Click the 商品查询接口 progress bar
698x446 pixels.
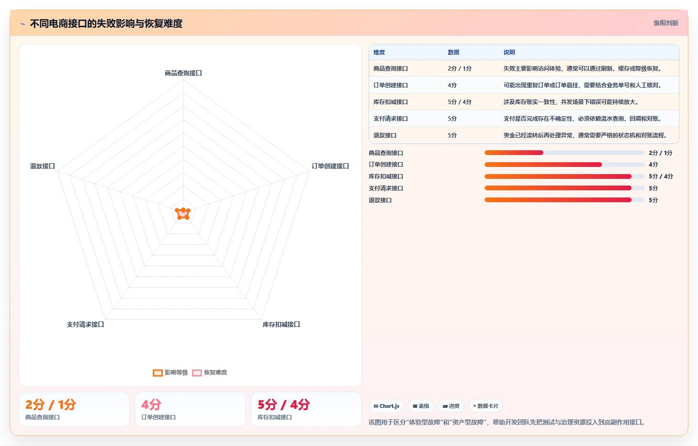(x=564, y=153)
